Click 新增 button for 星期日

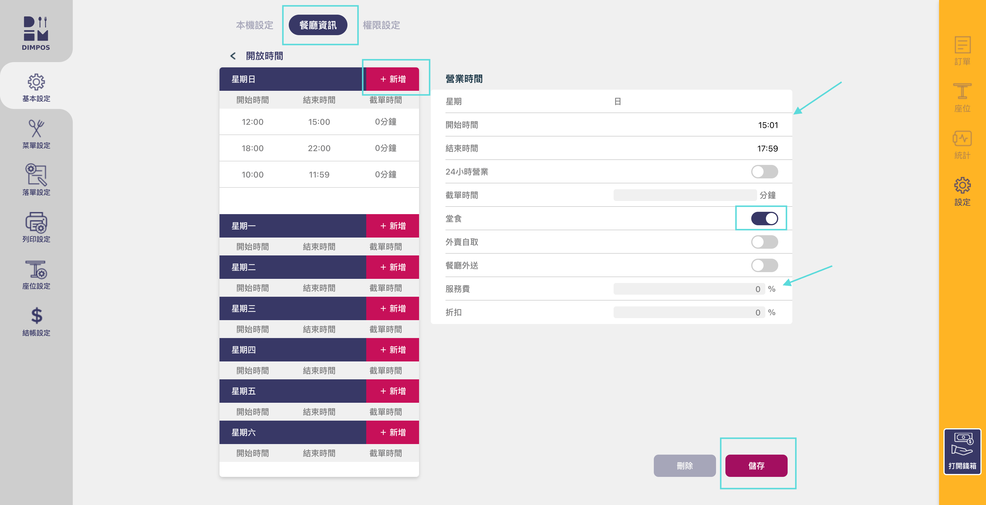point(392,79)
